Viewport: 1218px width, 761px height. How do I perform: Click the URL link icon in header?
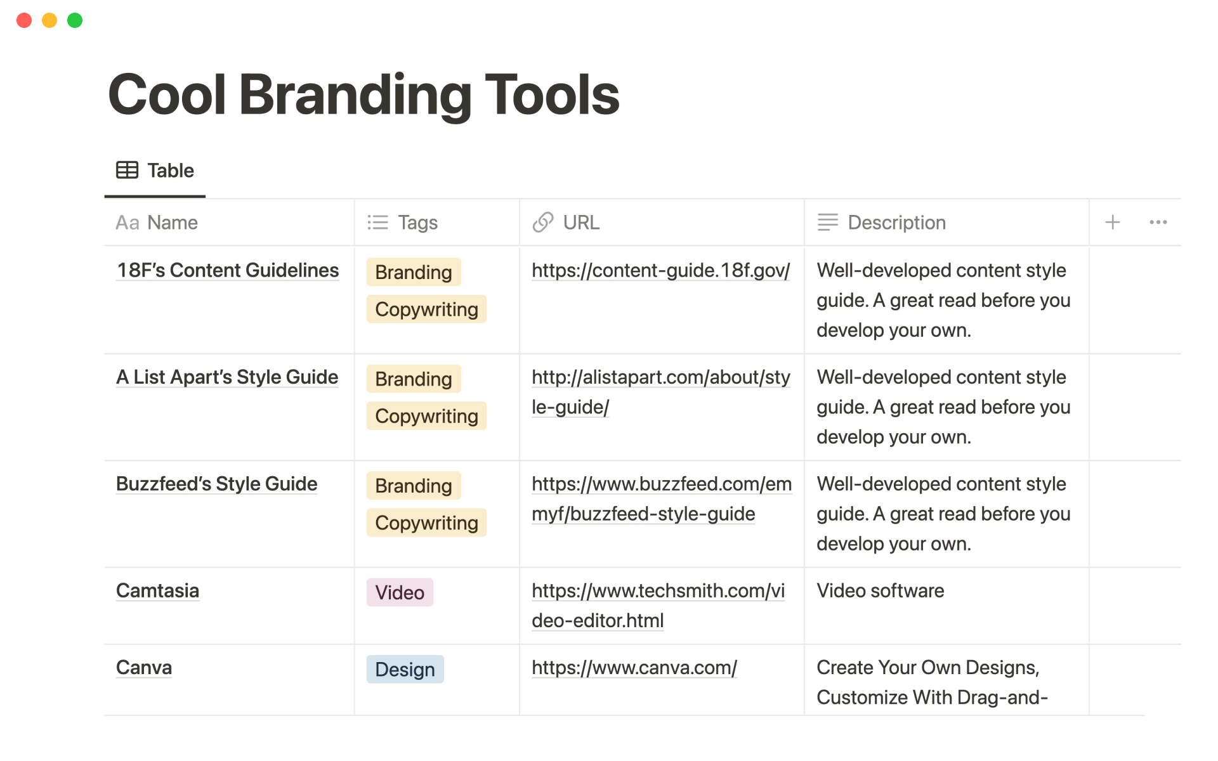543,223
